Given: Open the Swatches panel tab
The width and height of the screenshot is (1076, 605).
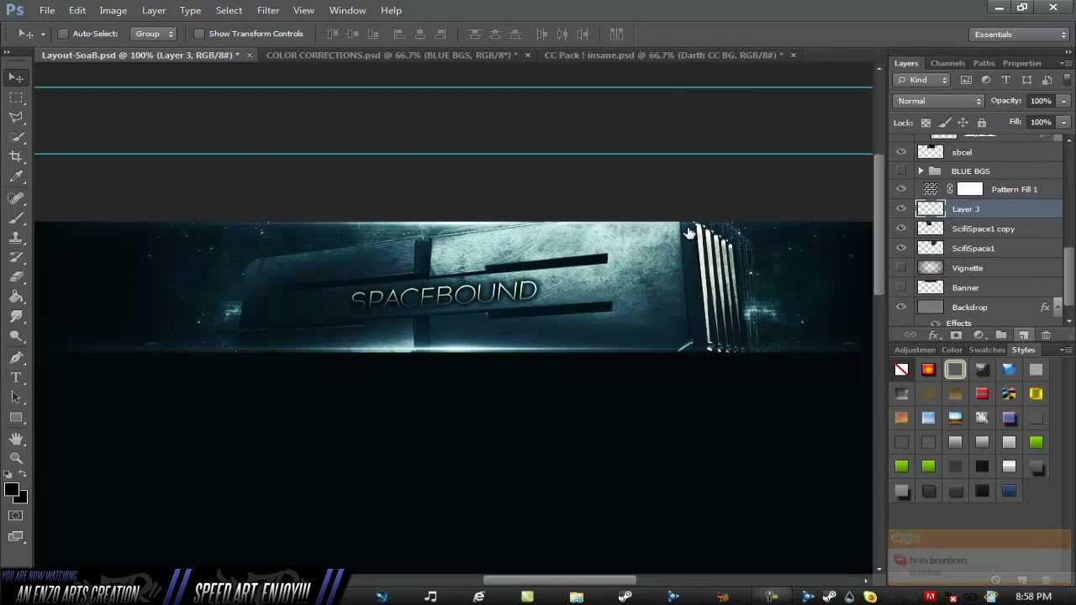Looking at the screenshot, I should click(987, 350).
